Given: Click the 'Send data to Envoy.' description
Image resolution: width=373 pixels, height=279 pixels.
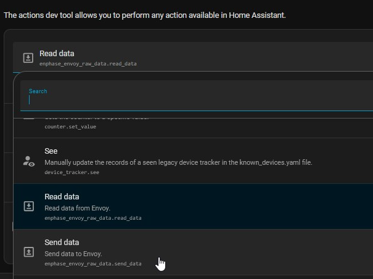Looking at the screenshot, I should 73,254.
